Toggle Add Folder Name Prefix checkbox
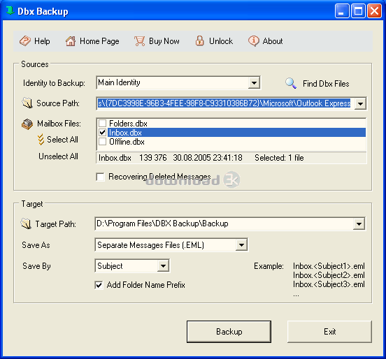 click(99, 285)
